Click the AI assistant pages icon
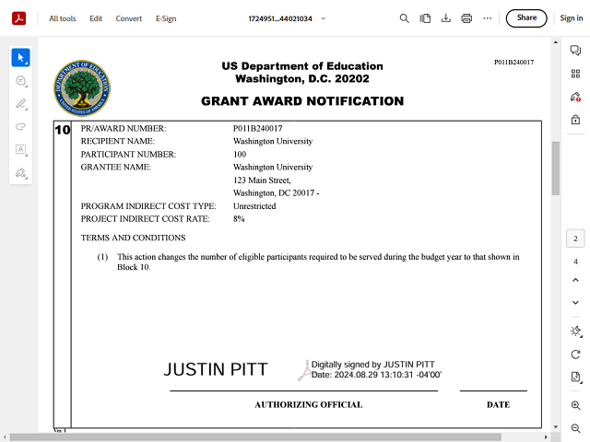The width and height of the screenshot is (590, 442). [x=425, y=18]
